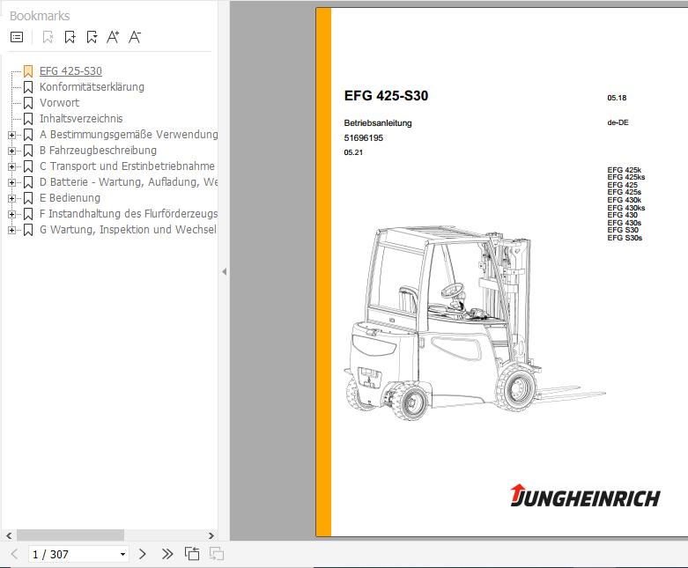This screenshot has width=688, height=568.
Task: Click the bookmarks horizontal scrollbar thumb
Action: [x=70, y=535]
